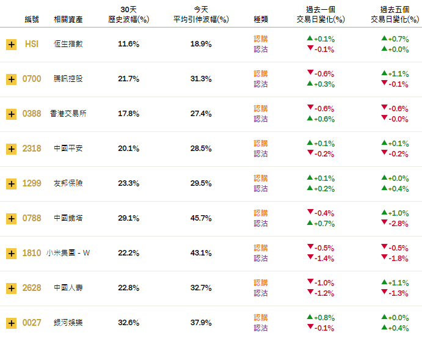Image resolution: width=422 pixels, height=338 pixels.
Task: Click 認購 link in HSI row
Action: (x=261, y=39)
